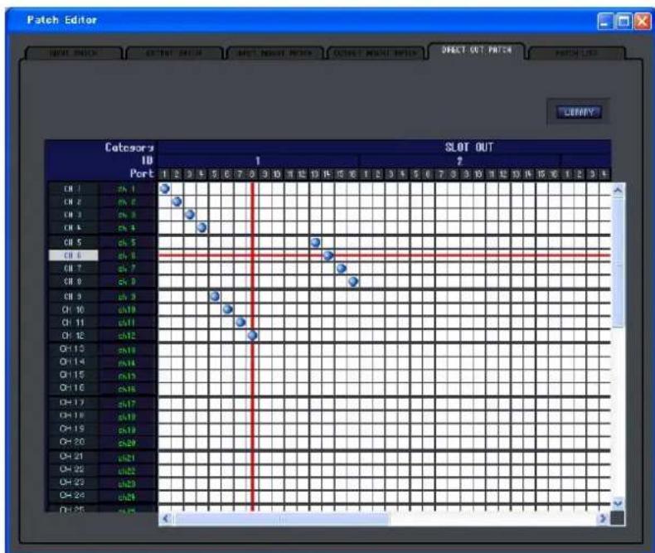This screenshot has width=655, height=553.
Task: Remove CH 9 patch to slot 1 port 5
Action: 215,296
